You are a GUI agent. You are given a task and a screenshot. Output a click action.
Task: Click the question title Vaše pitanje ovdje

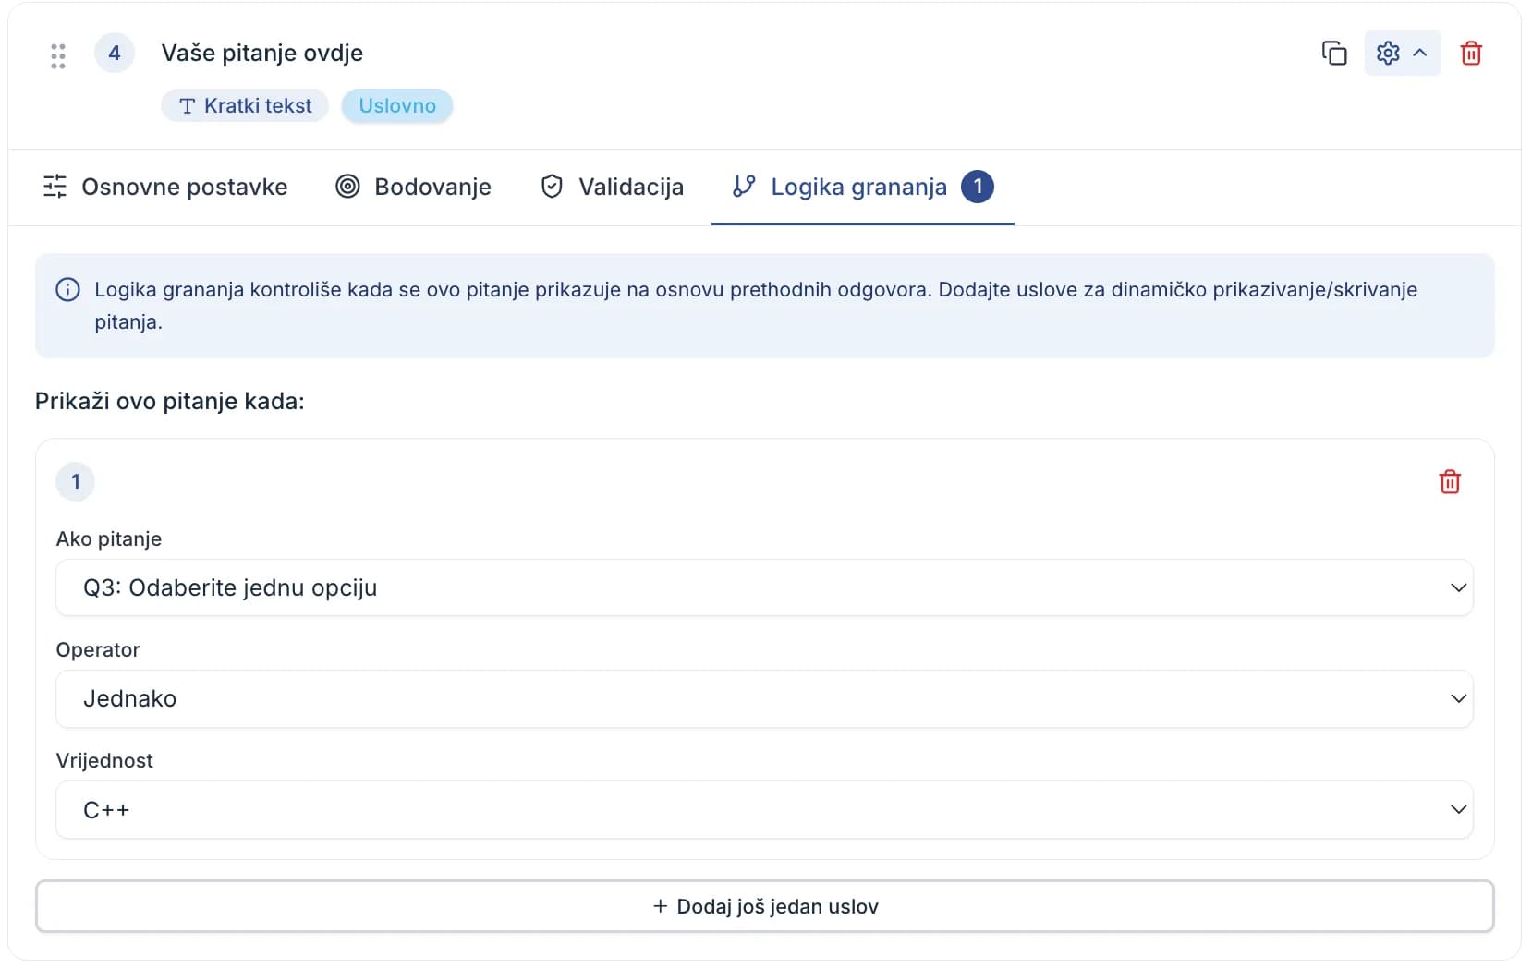(262, 54)
